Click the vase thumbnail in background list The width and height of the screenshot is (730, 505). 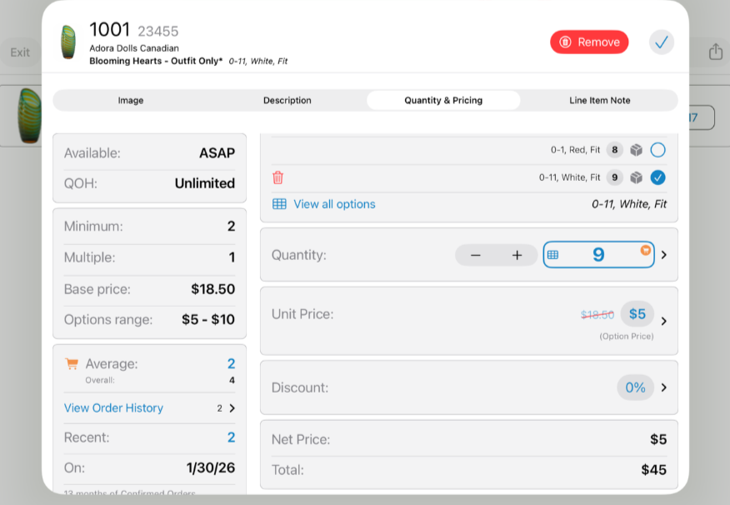point(29,116)
